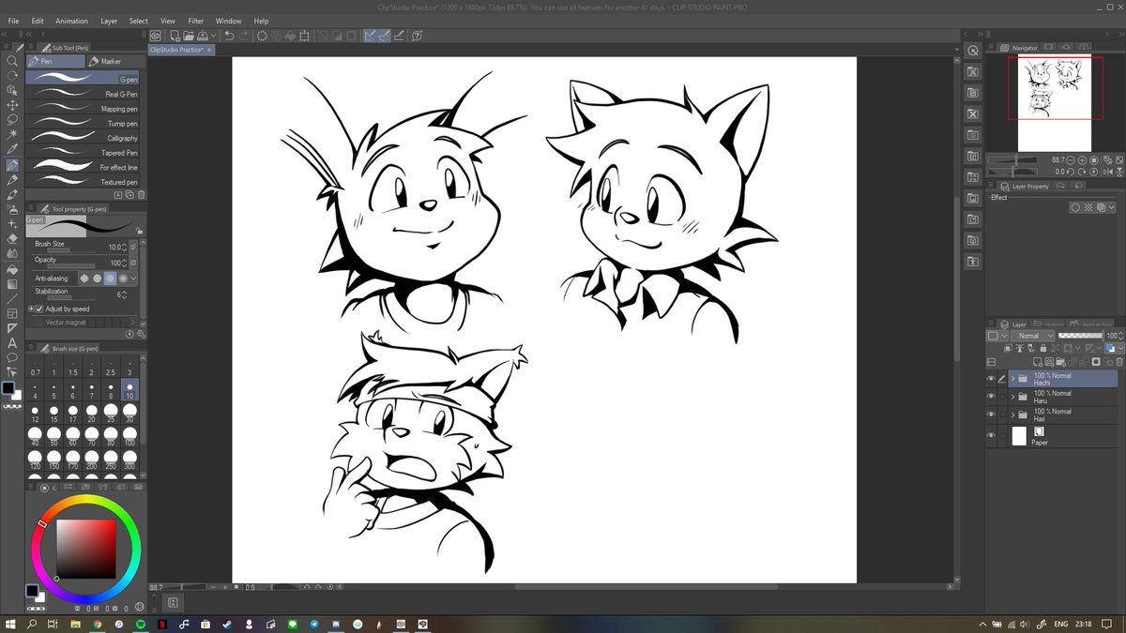
Task: Hide the Hari layer folder
Action: point(991,414)
